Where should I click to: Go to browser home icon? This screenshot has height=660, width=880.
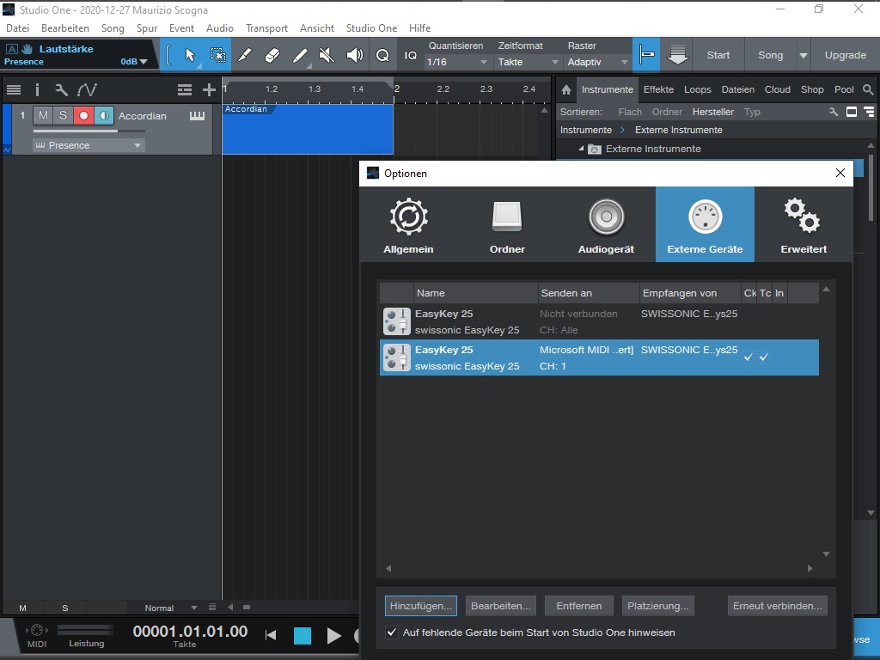click(566, 89)
